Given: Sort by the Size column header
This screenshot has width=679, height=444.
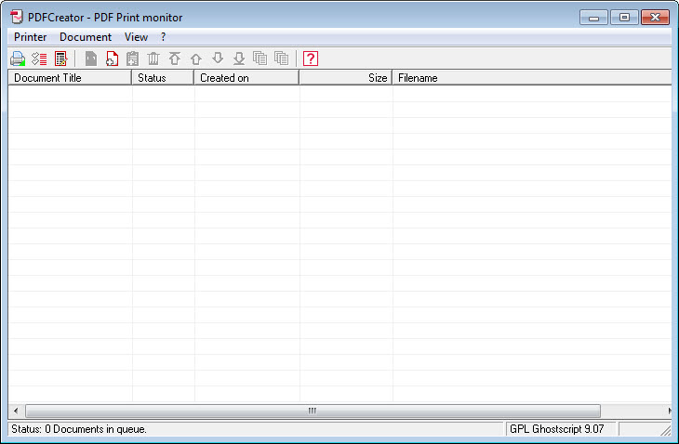Looking at the screenshot, I should 346,78.
